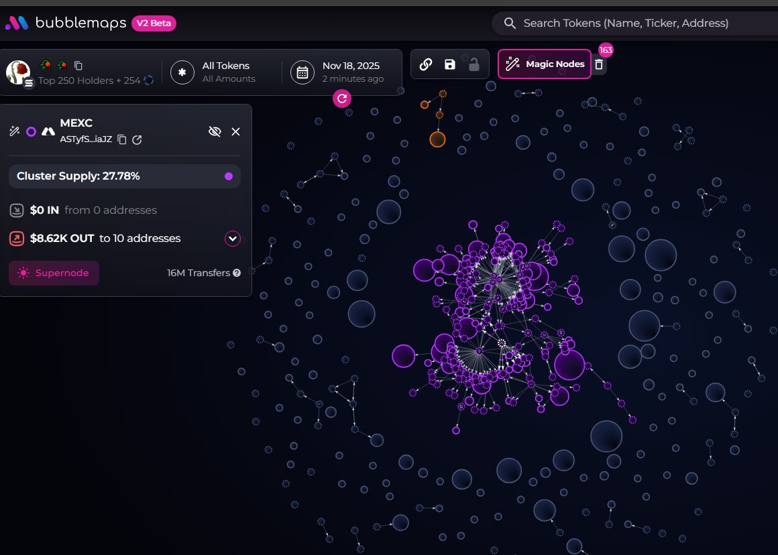The height and width of the screenshot is (555, 778).
Task: Select the MEXC title text
Action: 76,123
